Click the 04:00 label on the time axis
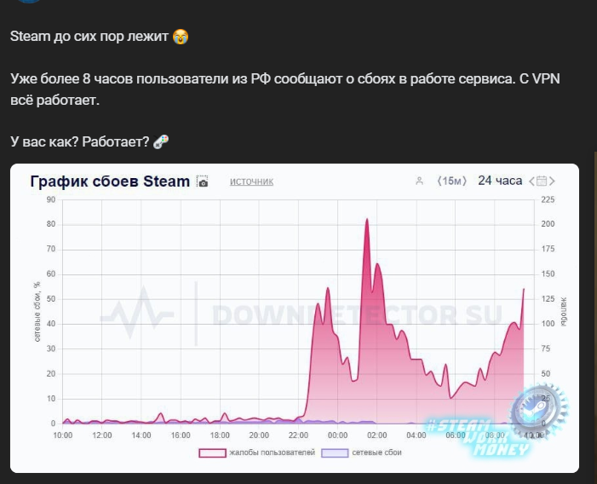Screen dimensions: 597x484 coord(416,435)
